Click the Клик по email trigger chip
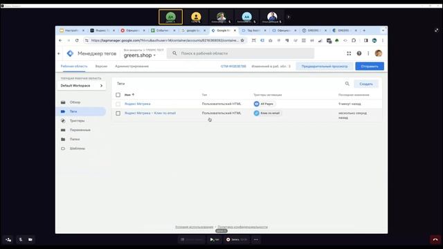 (267, 113)
